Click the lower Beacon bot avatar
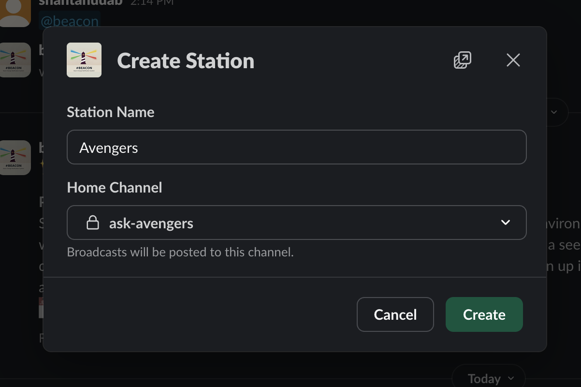 coord(15,158)
